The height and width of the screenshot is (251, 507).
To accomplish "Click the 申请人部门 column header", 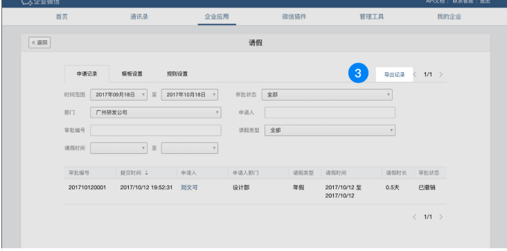I will (x=245, y=173).
